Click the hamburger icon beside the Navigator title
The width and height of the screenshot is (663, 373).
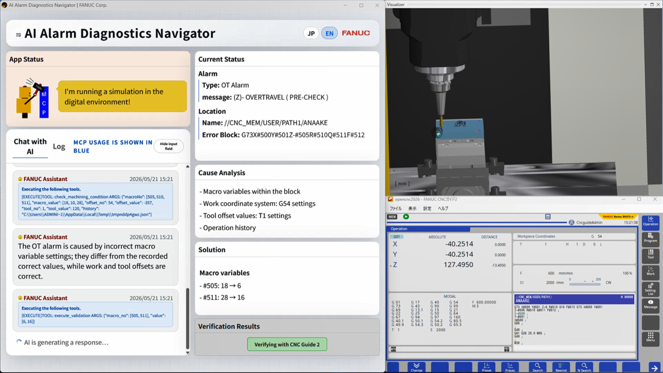(x=18, y=34)
